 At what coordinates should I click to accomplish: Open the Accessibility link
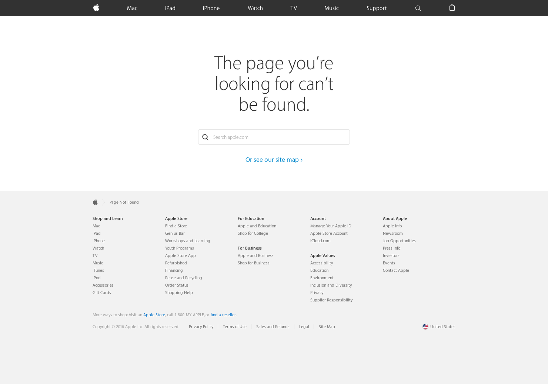click(322, 263)
